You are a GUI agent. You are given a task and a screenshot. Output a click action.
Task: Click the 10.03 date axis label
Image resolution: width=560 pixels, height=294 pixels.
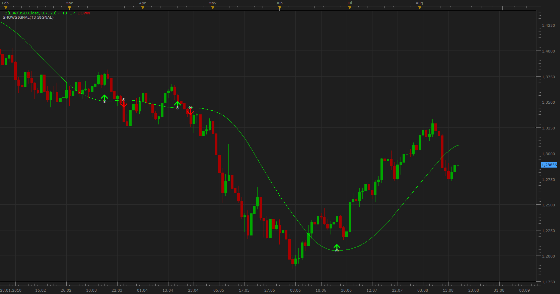(91, 290)
